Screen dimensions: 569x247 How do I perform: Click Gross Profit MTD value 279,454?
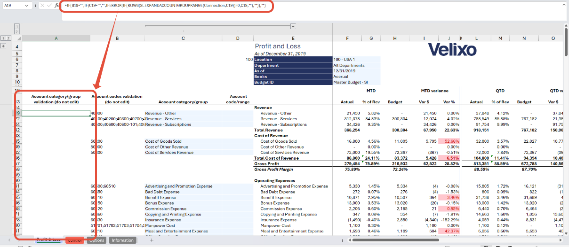pyautogui.click(x=352, y=163)
